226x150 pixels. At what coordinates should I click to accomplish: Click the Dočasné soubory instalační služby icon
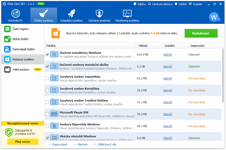tap(54, 66)
